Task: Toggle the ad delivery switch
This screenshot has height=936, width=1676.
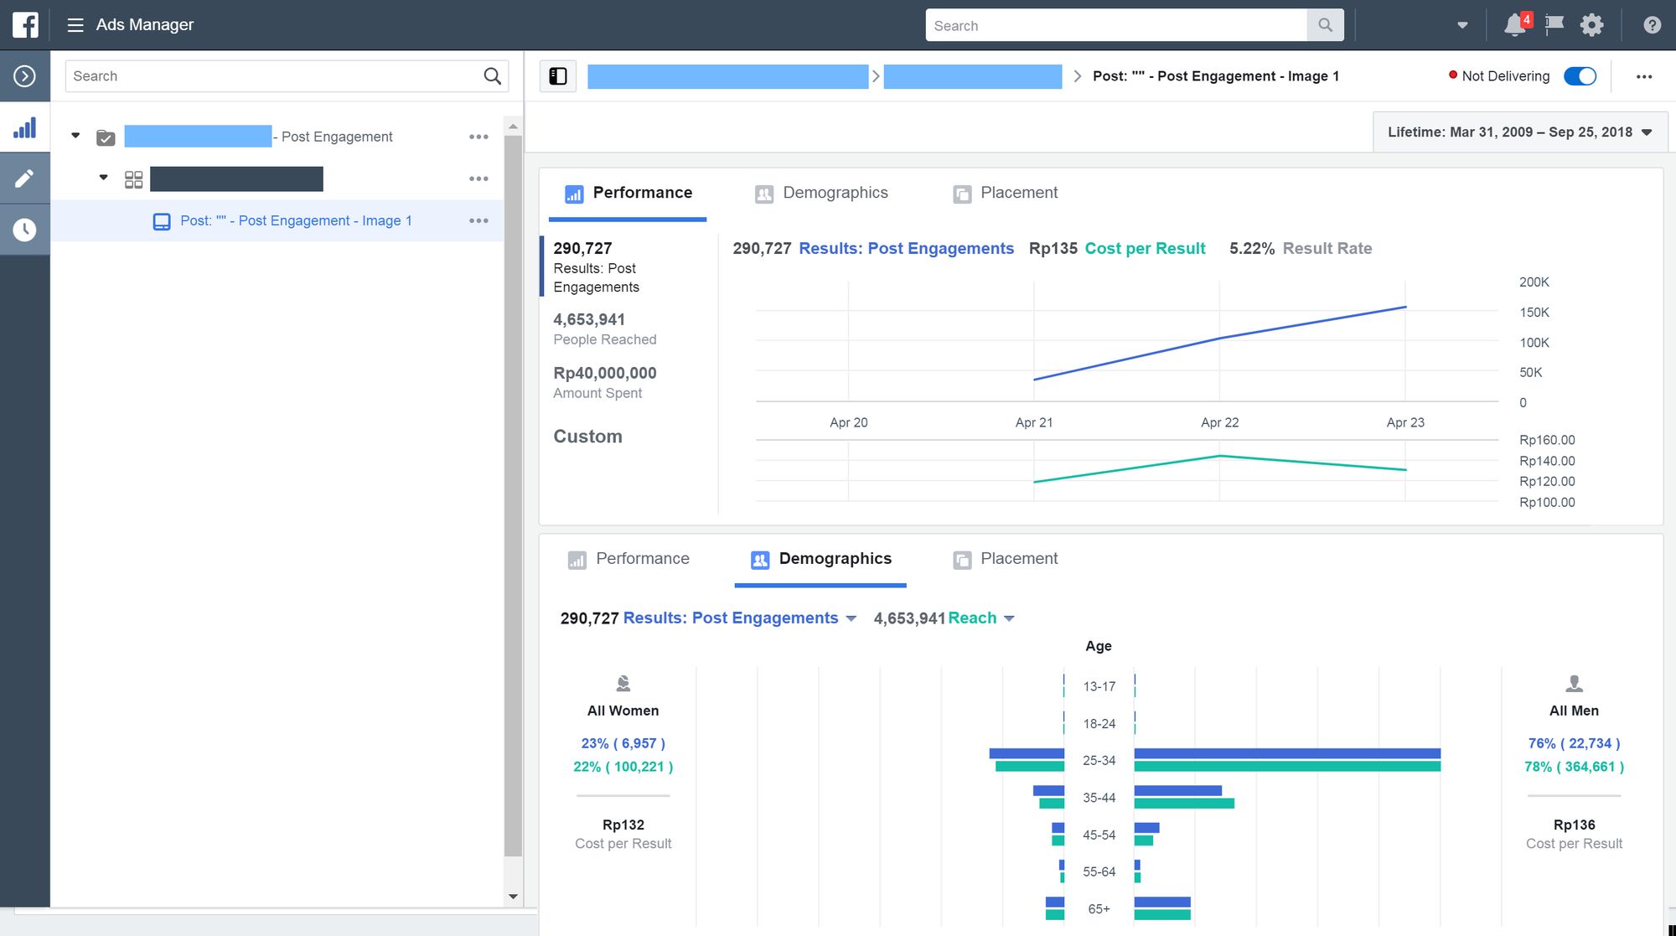Action: (1580, 76)
